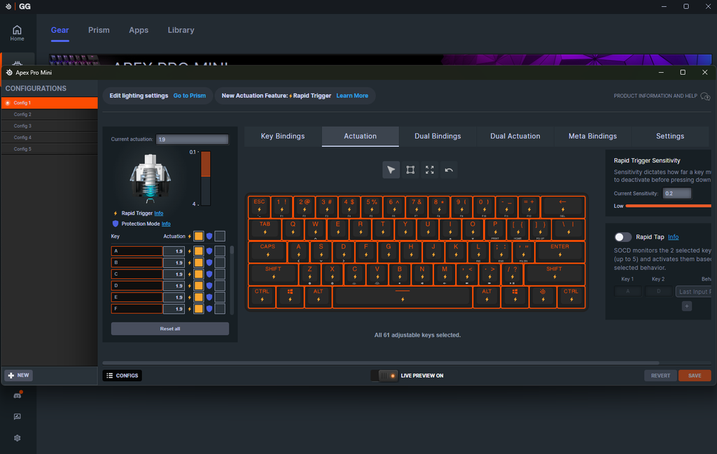Open GG settings gear in sidebar

click(x=18, y=438)
